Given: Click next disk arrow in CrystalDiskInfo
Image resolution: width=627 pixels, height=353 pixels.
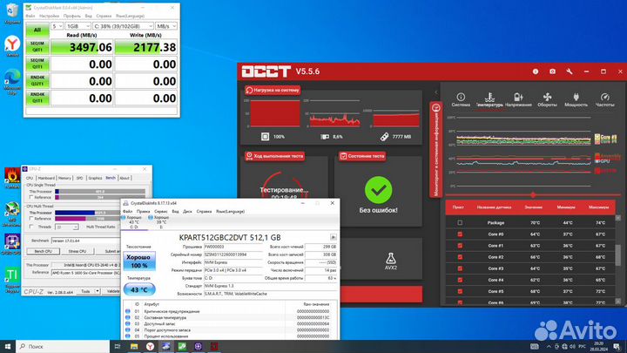Looking at the screenshot, I should point(333,237).
